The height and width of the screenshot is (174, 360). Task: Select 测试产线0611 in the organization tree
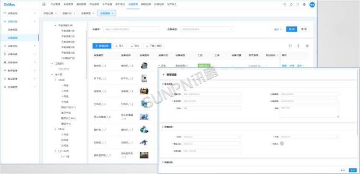(68, 107)
